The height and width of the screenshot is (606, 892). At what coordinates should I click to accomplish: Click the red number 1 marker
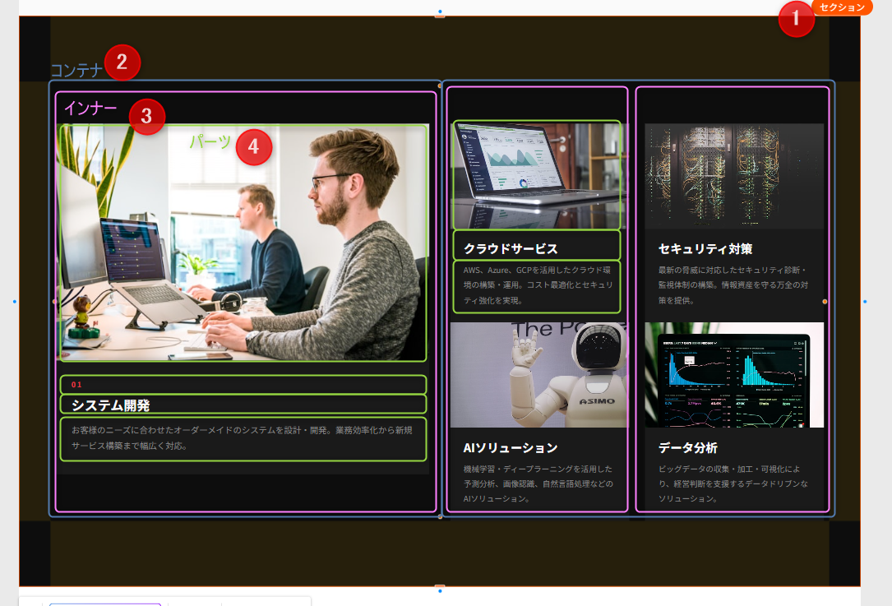pyautogui.click(x=796, y=20)
